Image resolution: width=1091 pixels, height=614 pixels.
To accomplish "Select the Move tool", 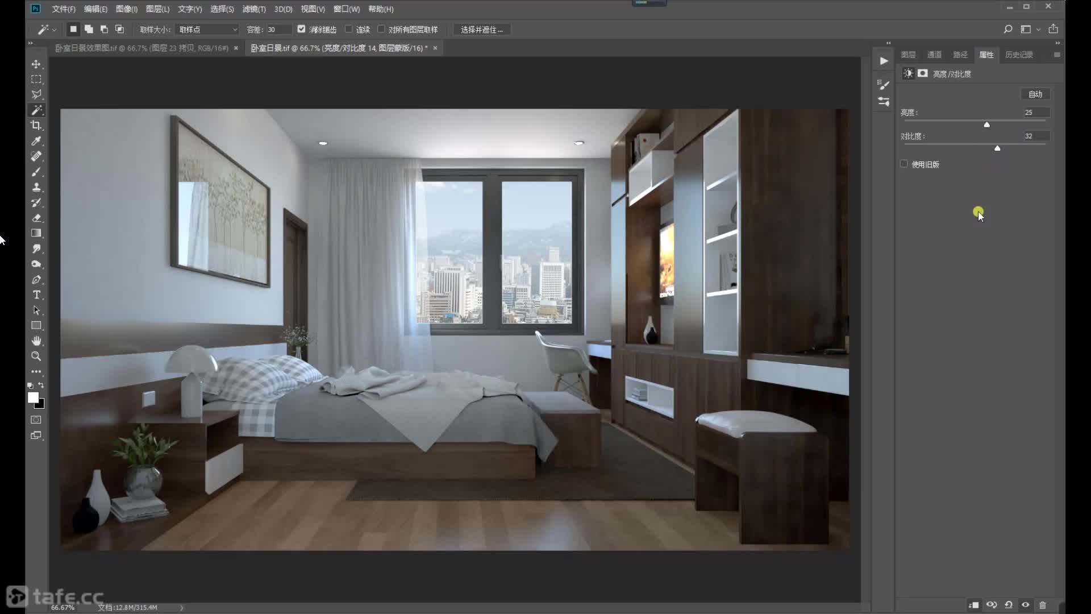I will tap(36, 64).
